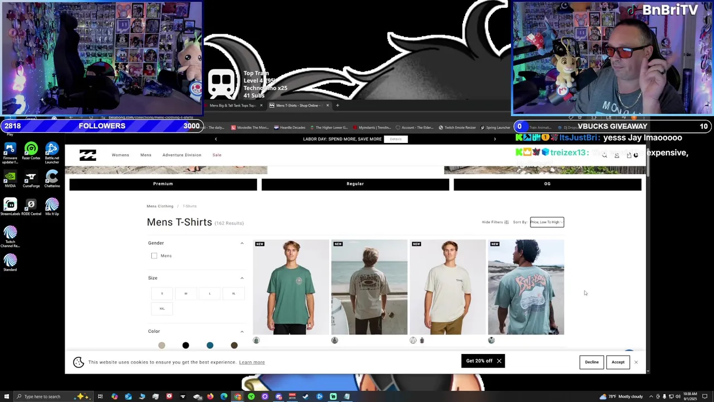The image size is (714, 402).
Task: Dismiss the cookie banner with X
Action: (636, 362)
